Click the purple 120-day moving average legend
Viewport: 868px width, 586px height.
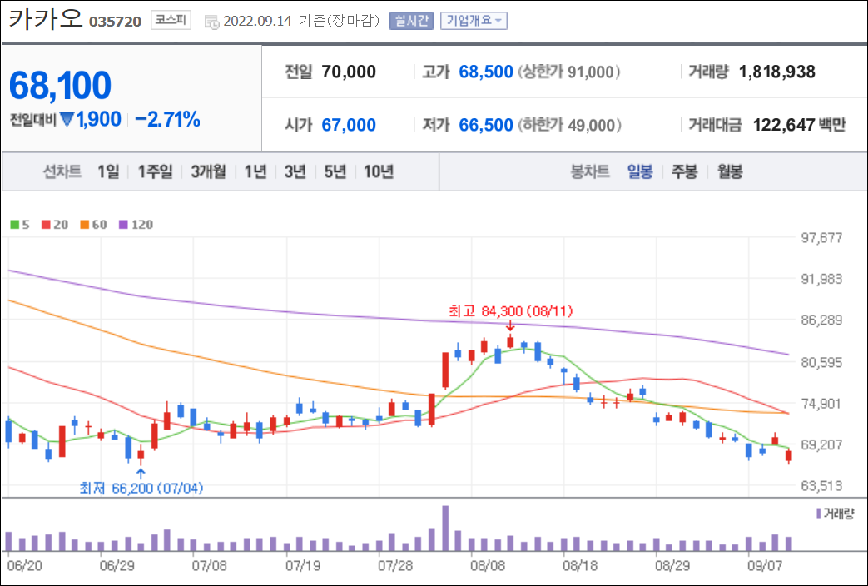(136, 224)
